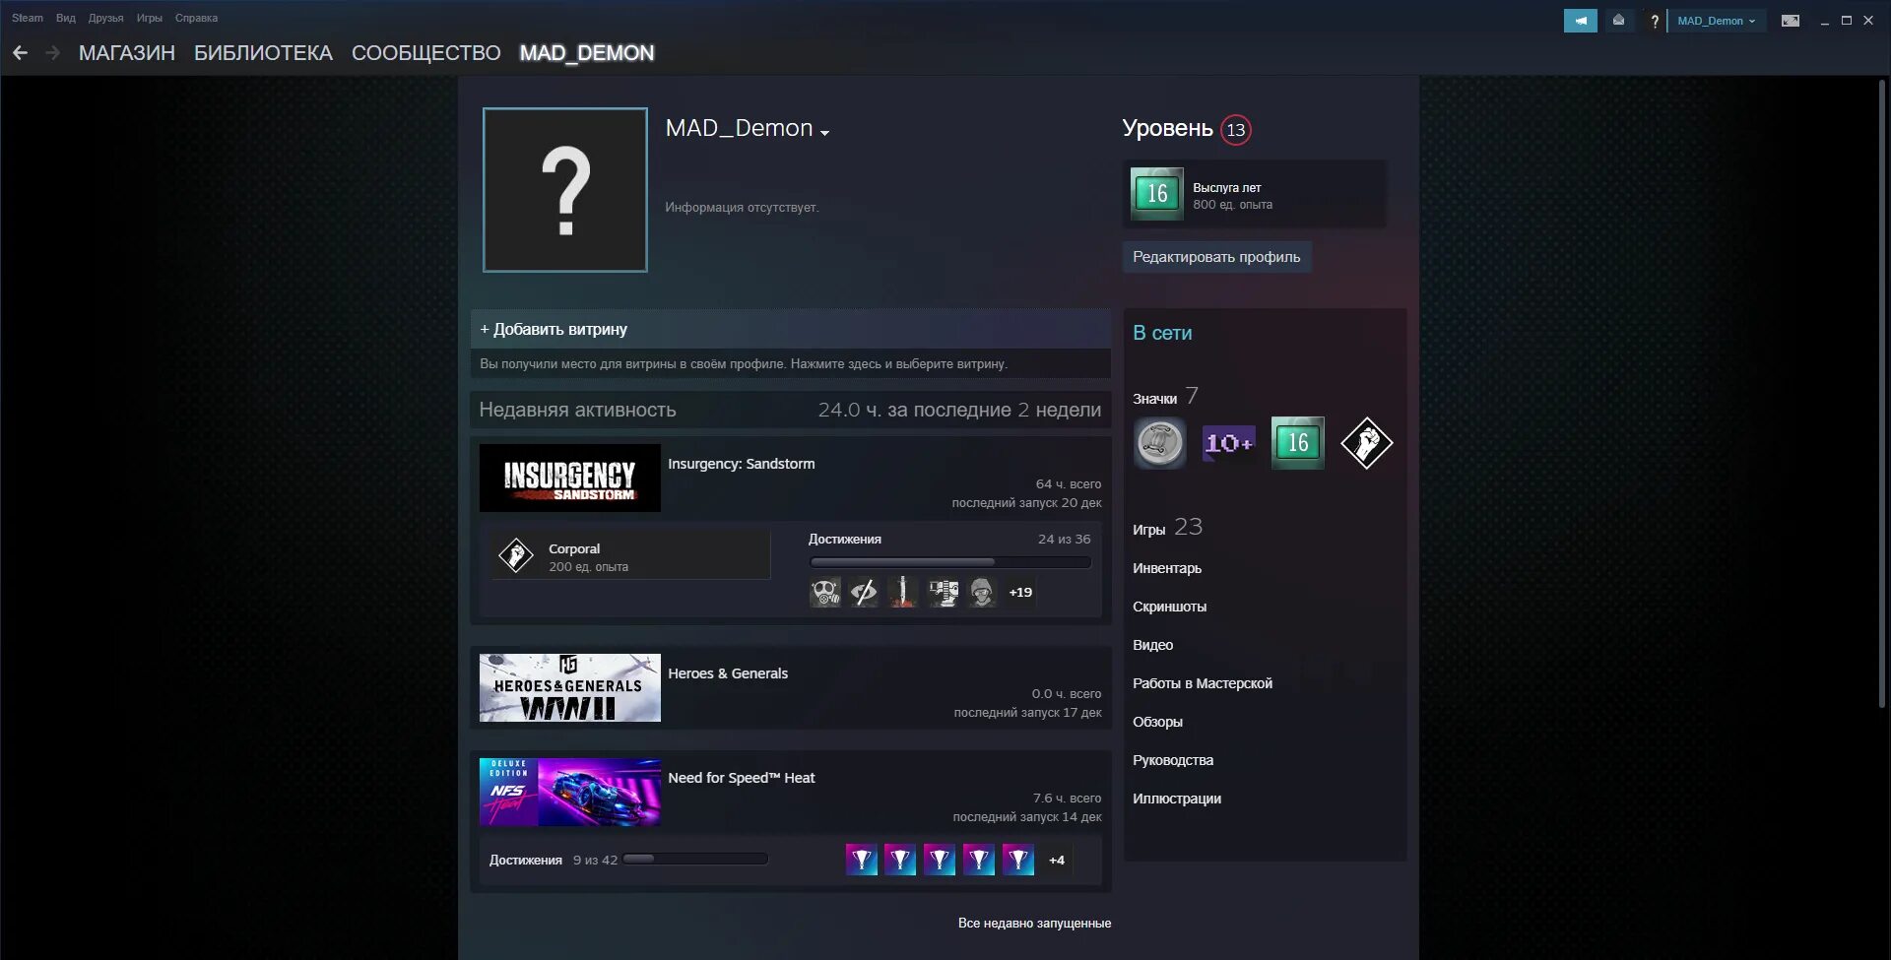Open the Значки 7 link

tap(1165, 397)
